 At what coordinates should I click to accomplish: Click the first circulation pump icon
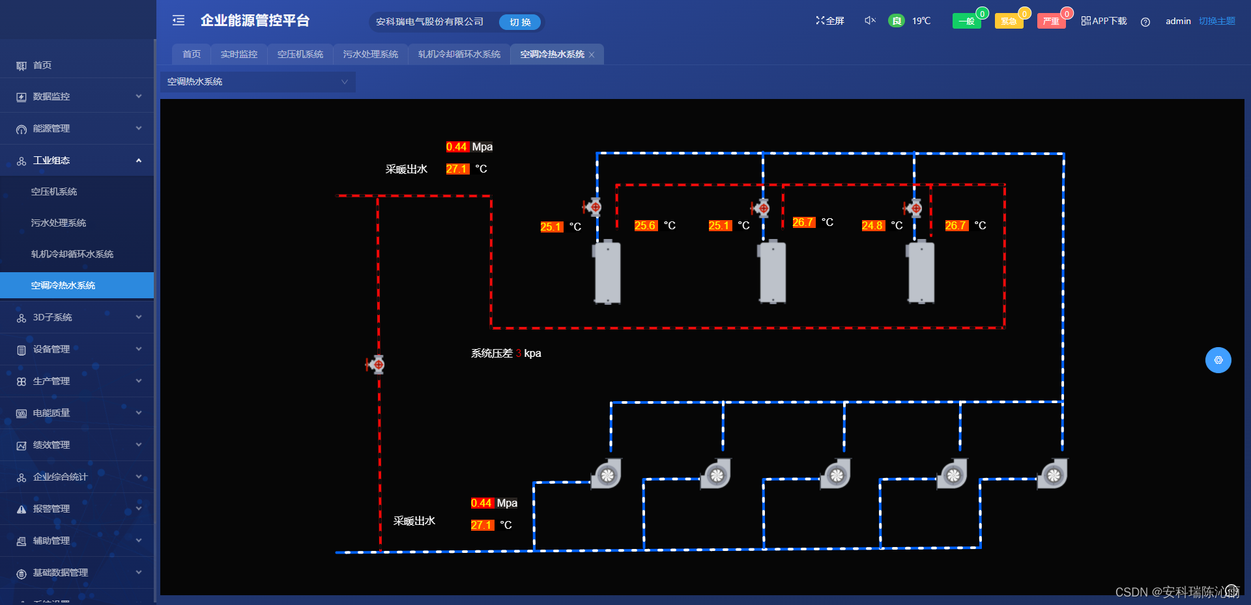coord(607,473)
